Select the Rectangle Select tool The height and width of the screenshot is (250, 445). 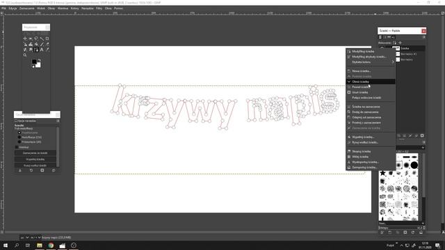pyautogui.click(x=31, y=39)
